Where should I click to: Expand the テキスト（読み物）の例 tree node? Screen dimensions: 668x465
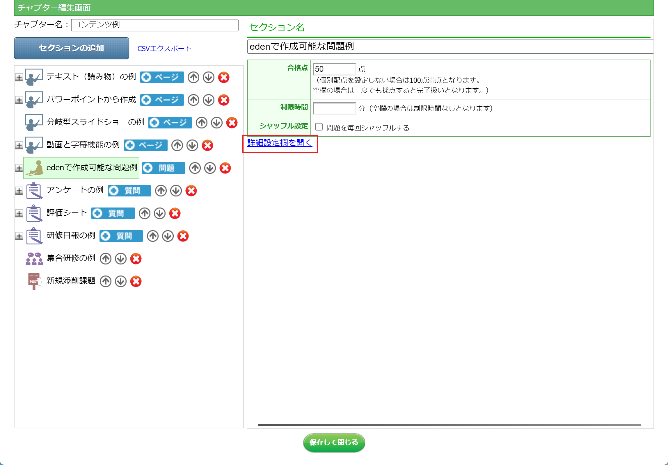pos(19,78)
